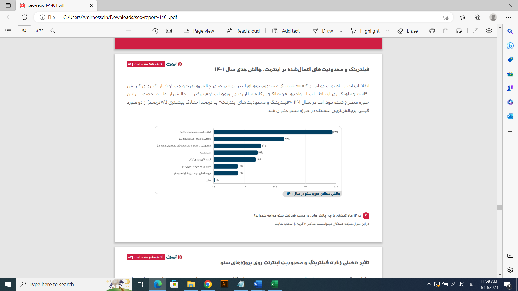The height and width of the screenshot is (291, 518).
Task: Open the Edge profile menu
Action: point(493,17)
